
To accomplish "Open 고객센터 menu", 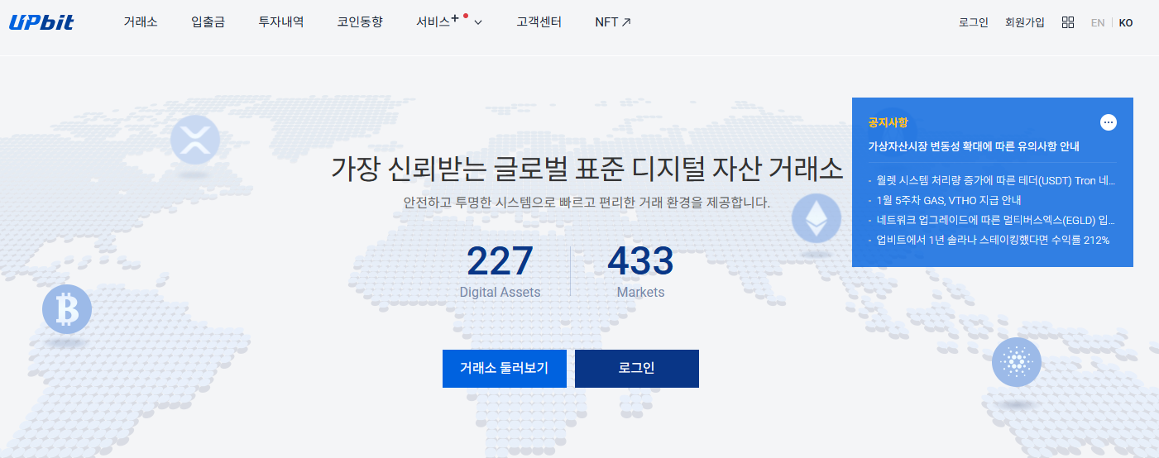I will tap(539, 22).
